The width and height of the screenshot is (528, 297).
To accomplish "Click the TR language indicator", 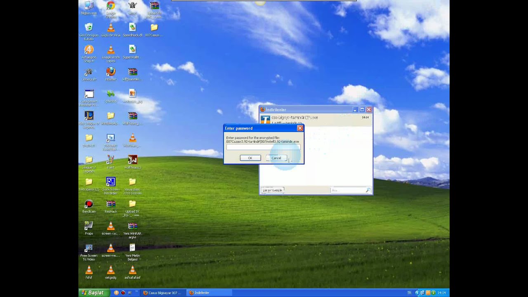I will click(409, 293).
